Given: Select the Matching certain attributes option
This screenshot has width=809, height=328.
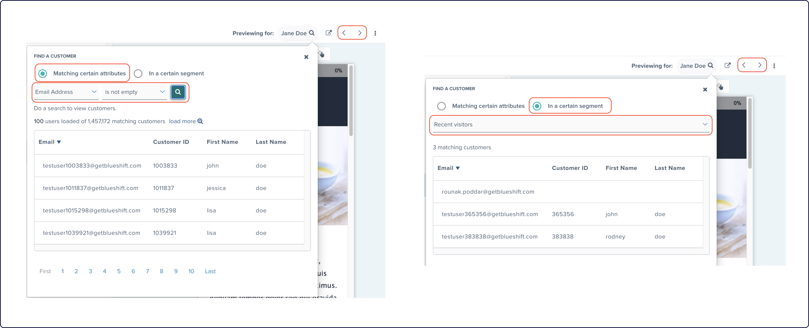Looking at the screenshot, I should [42, 73].
